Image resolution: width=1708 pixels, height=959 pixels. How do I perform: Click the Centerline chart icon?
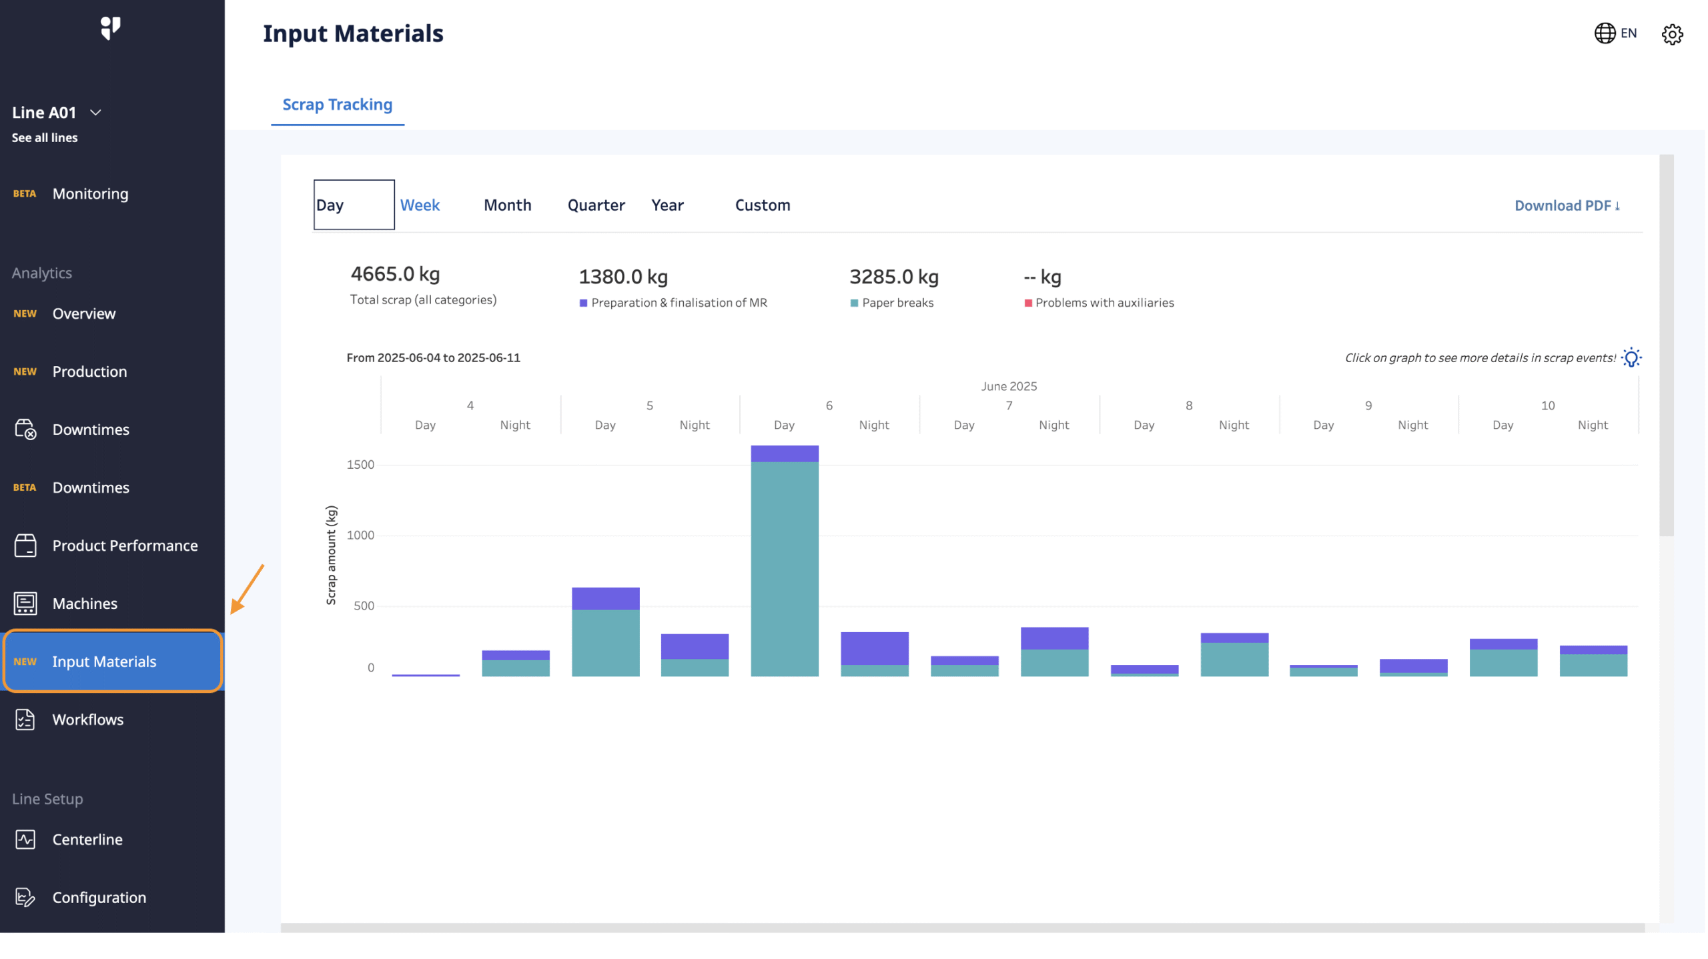(x=25, y=839)
